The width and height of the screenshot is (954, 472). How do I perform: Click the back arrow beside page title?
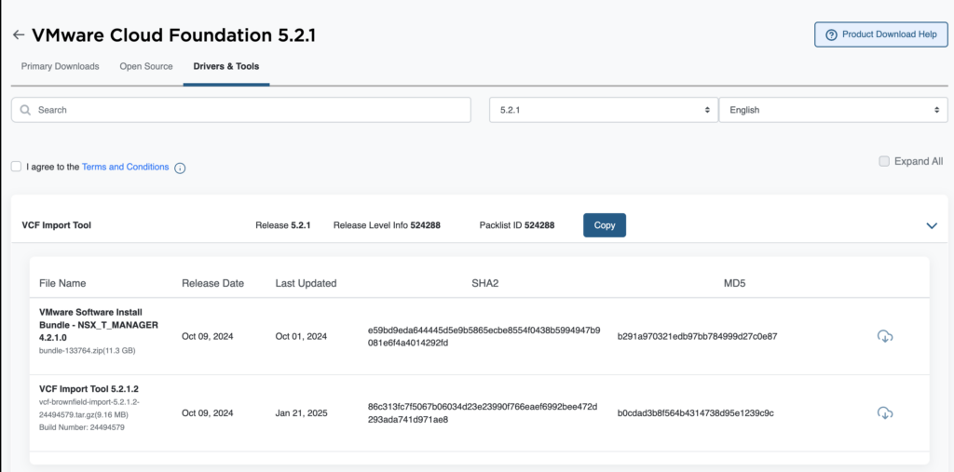click(19, 35)
